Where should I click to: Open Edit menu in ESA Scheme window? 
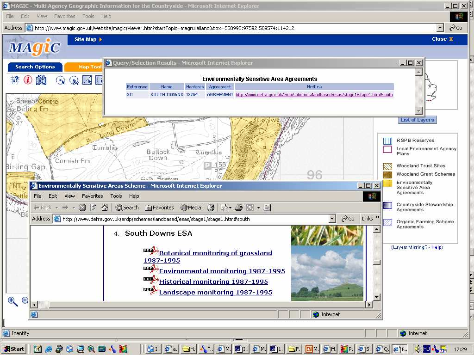pos(53,196)
